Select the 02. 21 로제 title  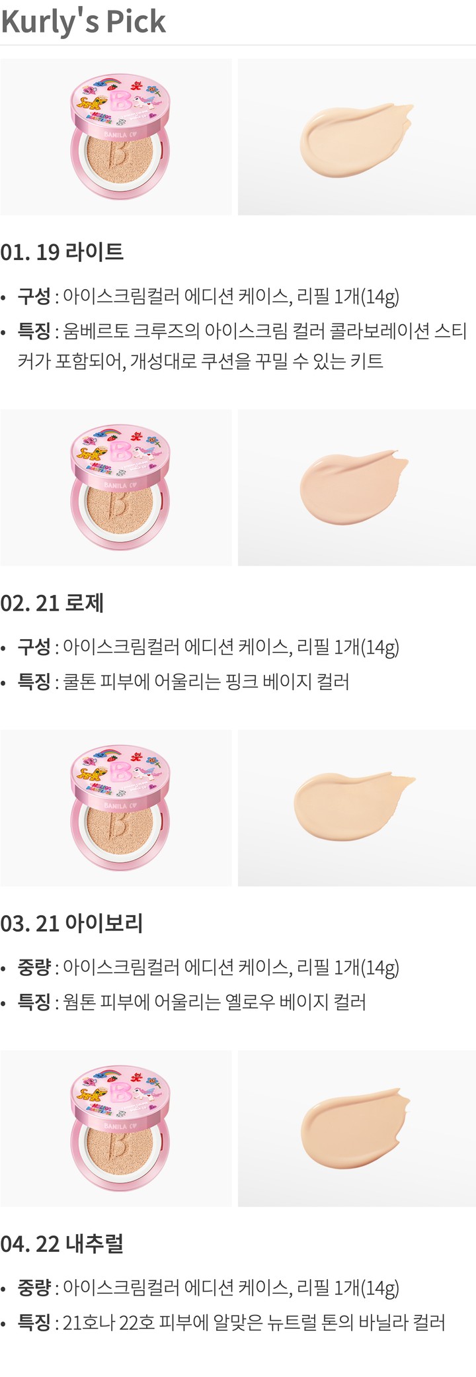coord(52,603)
